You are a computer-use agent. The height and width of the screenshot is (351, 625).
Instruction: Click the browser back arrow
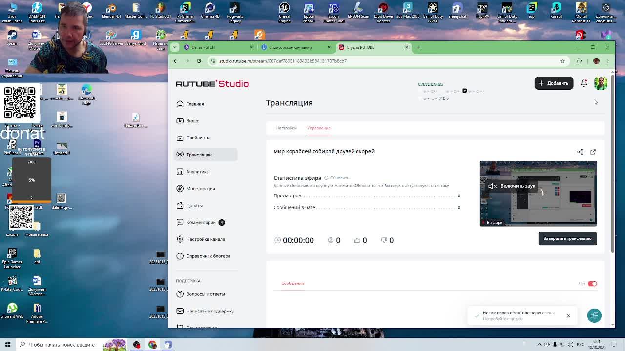[175, 61]
